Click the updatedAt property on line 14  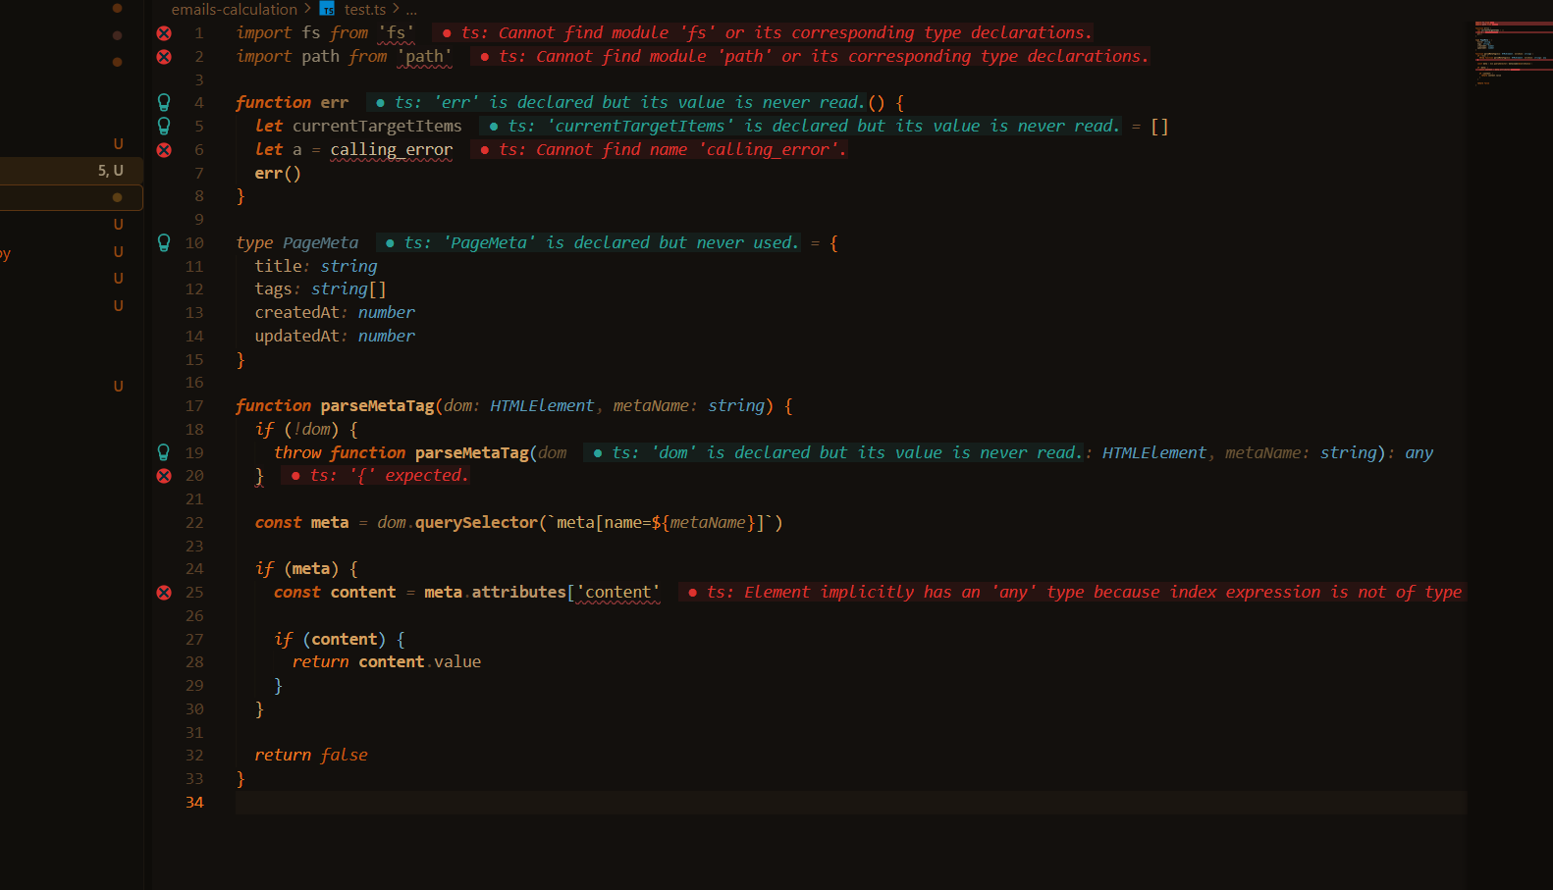297,336
